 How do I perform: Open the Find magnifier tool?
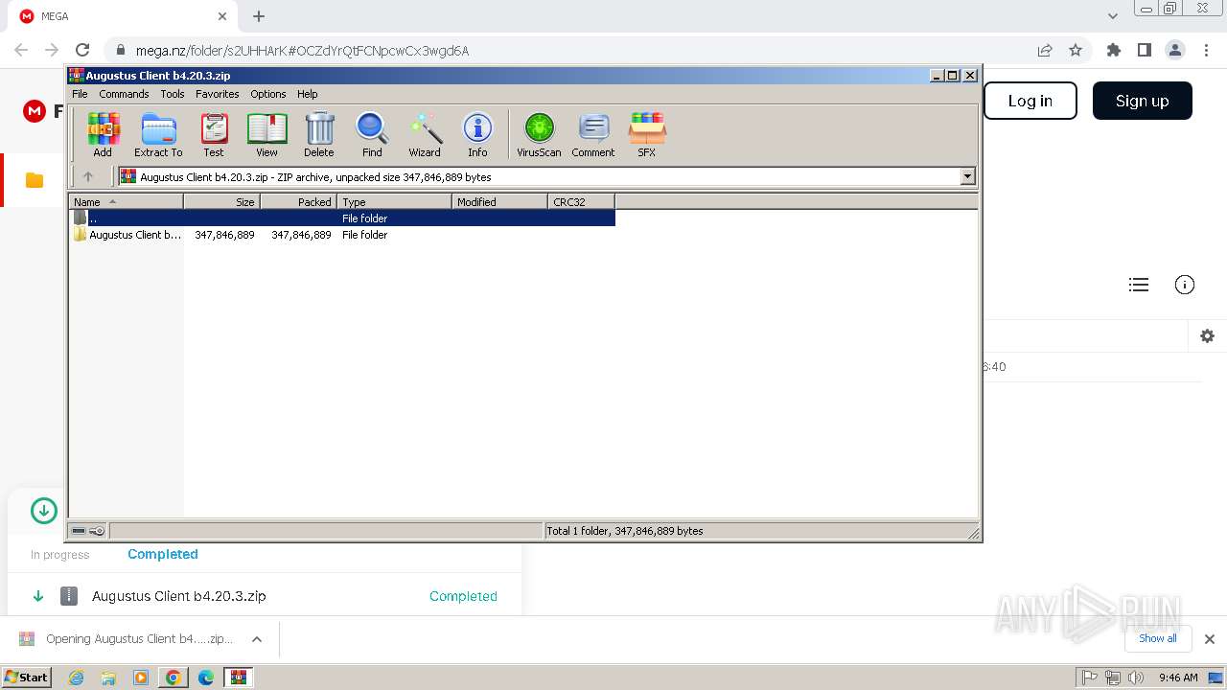click(372, 134)
